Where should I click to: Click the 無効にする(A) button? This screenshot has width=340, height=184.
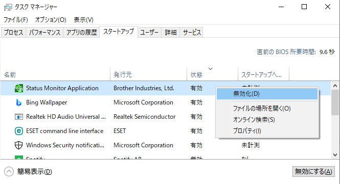pos(313,172)
